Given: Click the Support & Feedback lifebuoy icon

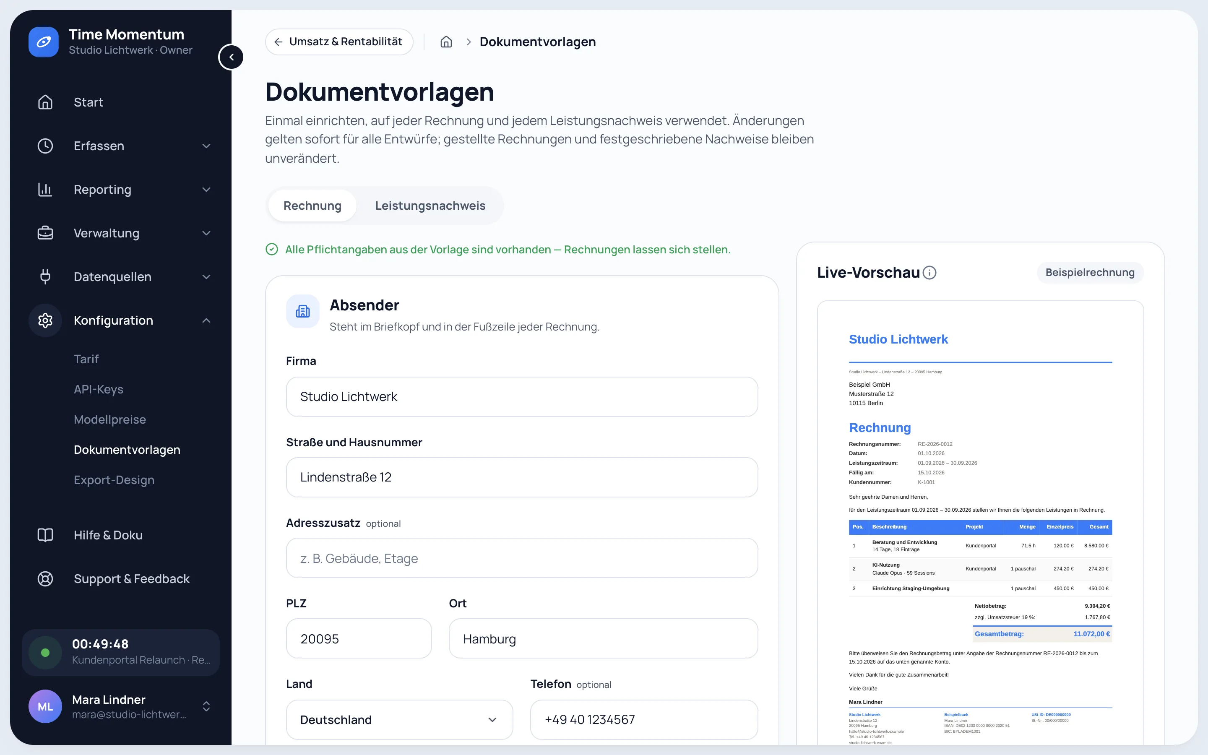Looking at the screenshot, I should (x=45, y=579).
